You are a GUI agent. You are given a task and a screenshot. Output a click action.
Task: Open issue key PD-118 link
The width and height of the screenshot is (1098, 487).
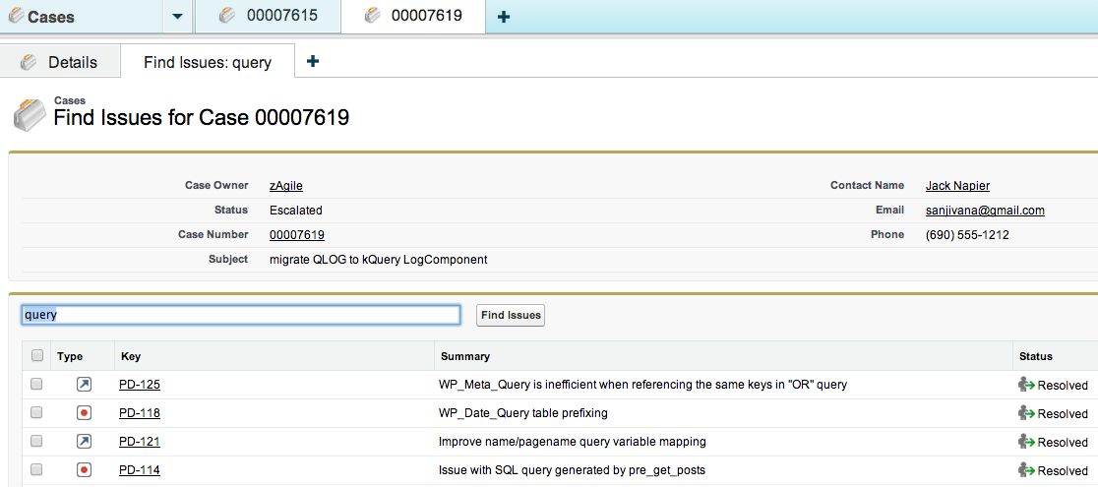pyautogui.click(x=139, y=413)
